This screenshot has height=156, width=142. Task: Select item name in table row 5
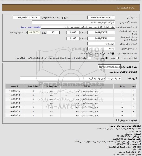coord(87,107)
